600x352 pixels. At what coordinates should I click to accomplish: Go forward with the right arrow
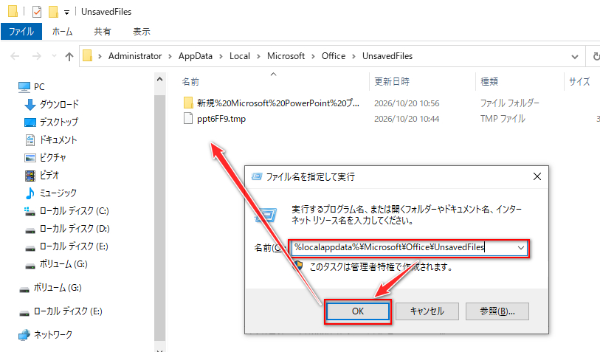click(37, 57)
